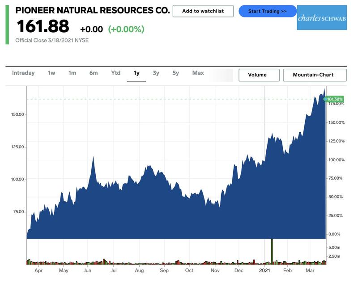Click the 0.00% right axis label
Viewport: 358px width, 281px height.
click(334, 234)
